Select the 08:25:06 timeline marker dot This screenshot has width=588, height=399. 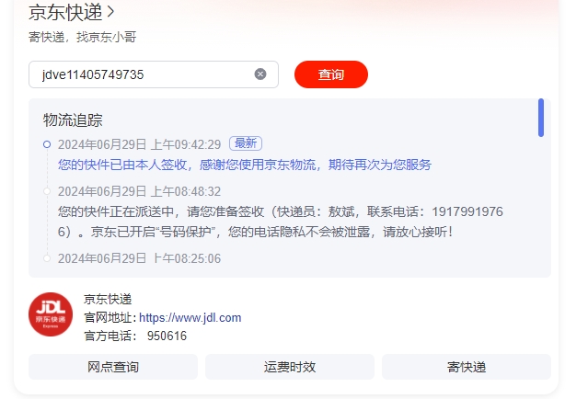pyautogui.click(x=47, y=258)
